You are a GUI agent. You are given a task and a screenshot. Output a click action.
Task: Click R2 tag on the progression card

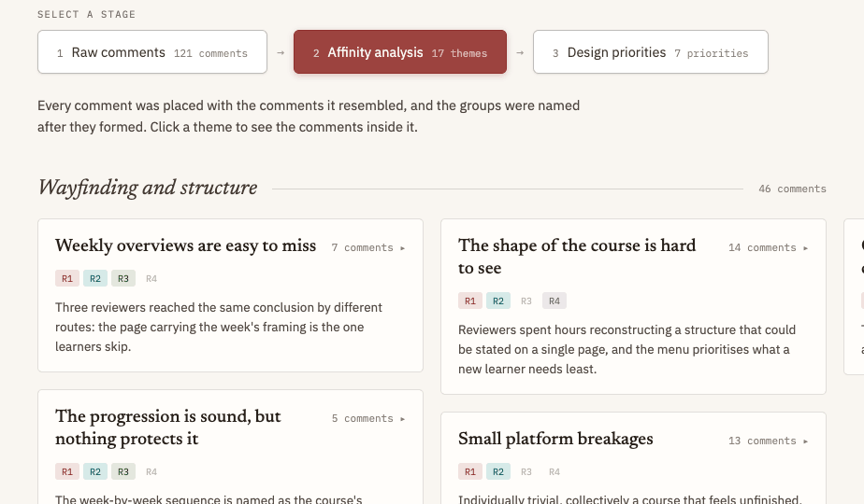(x=95, y=471)
